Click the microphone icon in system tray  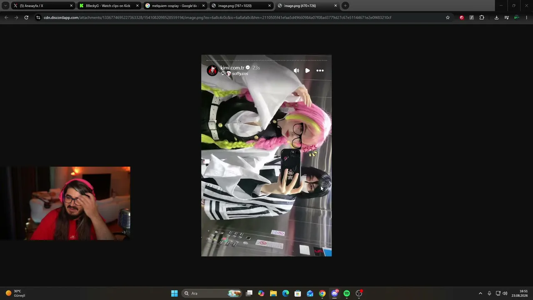pyautogui.click(x=489, y=293)
